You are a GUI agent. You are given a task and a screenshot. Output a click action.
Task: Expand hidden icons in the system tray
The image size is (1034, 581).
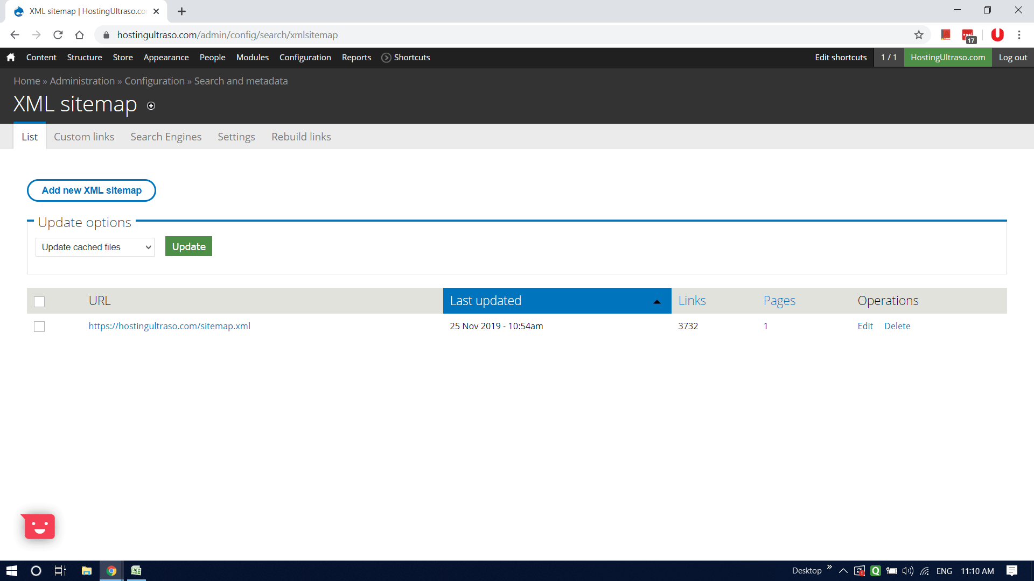pyautogui.click(x=843, y=571)
